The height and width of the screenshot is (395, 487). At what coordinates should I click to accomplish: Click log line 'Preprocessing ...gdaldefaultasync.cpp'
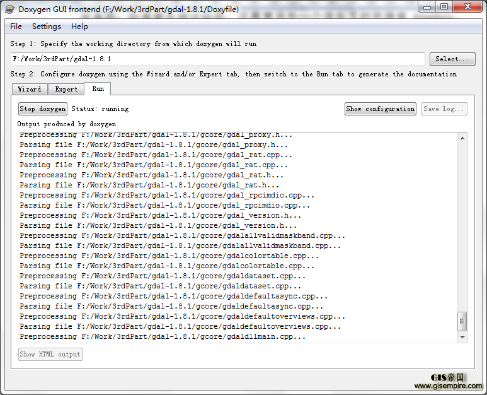[x=173, y=297]
